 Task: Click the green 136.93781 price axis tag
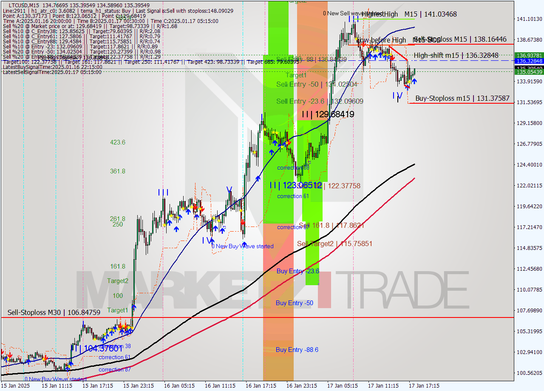coord(529,55)
